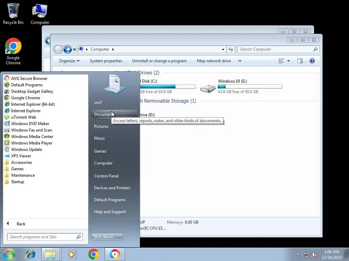Click Uninstall or change a program
Screen dimensions: 349x261
pos(160,61)
